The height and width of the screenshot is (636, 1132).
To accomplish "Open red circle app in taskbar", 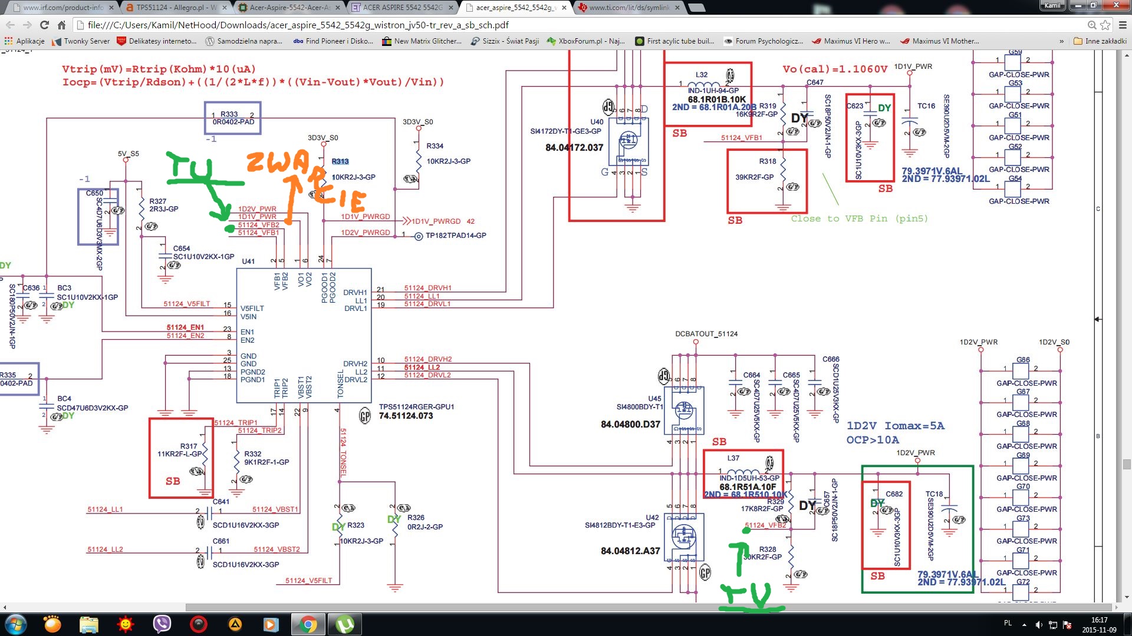I will coord(199,624).
